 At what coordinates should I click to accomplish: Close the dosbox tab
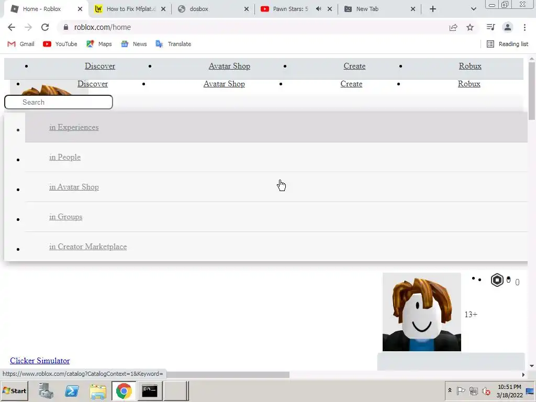(x=247, y=9)
